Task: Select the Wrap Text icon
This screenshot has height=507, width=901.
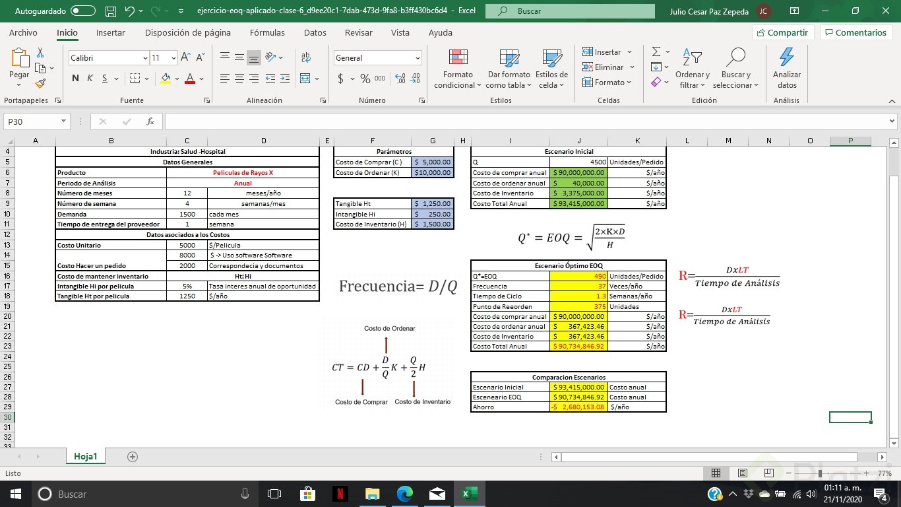Action: (305, 58)
